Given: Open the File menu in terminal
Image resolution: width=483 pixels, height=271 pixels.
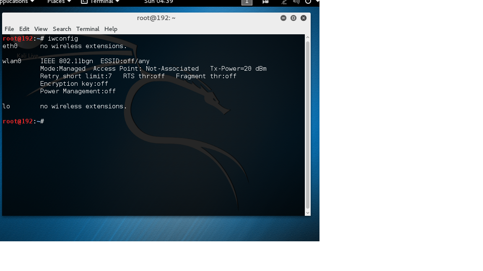Looking at the screenshot, I should point(9,29).
